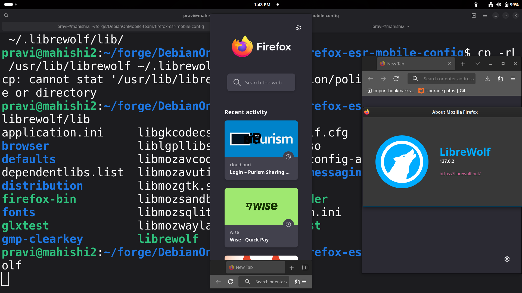Viewport: 522px width, 293px height.
Task: Click the history clock icon on the Purism card
Action: pyautogui.click(x=288, y=157)
